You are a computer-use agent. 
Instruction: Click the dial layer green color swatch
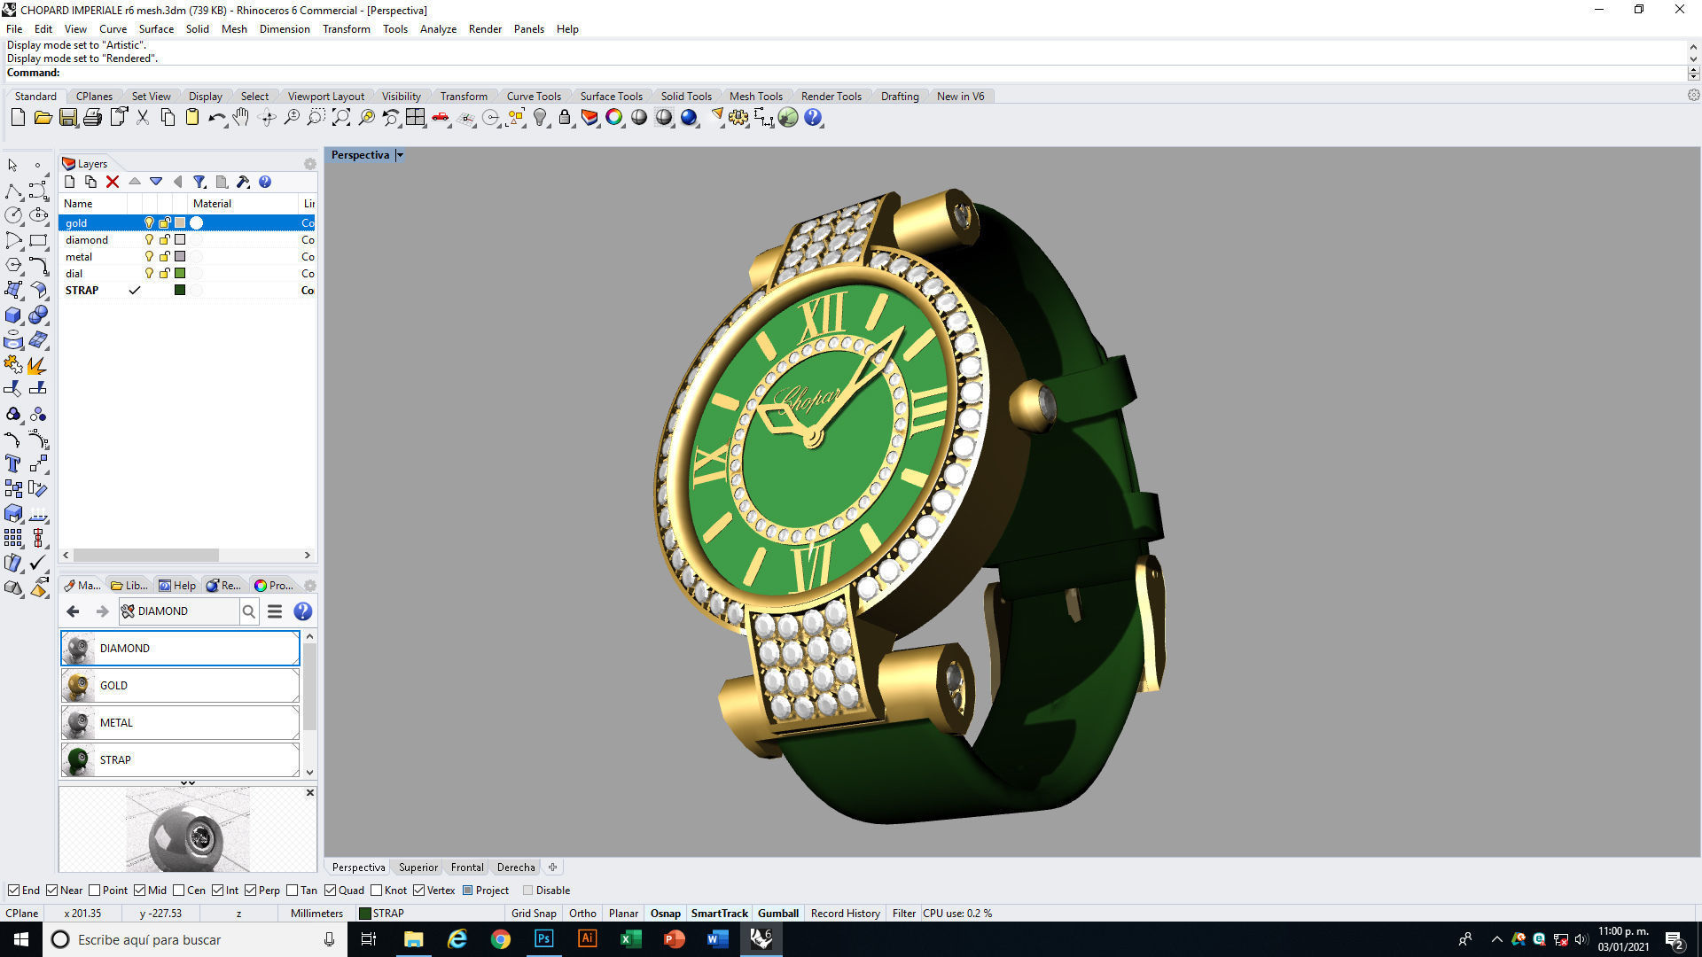[x=180, y=274]
